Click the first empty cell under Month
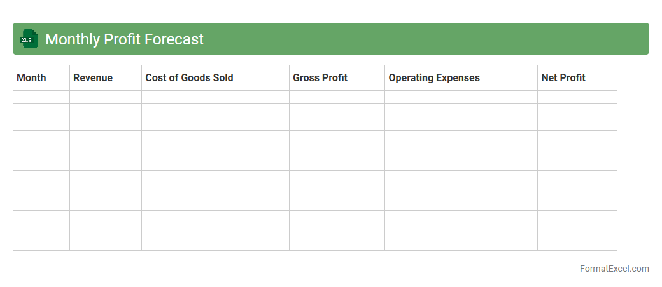662x287 pixels. click(41, 97)
